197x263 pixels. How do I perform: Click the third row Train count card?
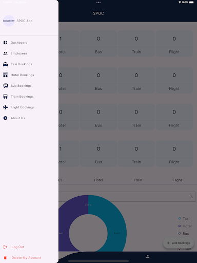tap(136, 117)
